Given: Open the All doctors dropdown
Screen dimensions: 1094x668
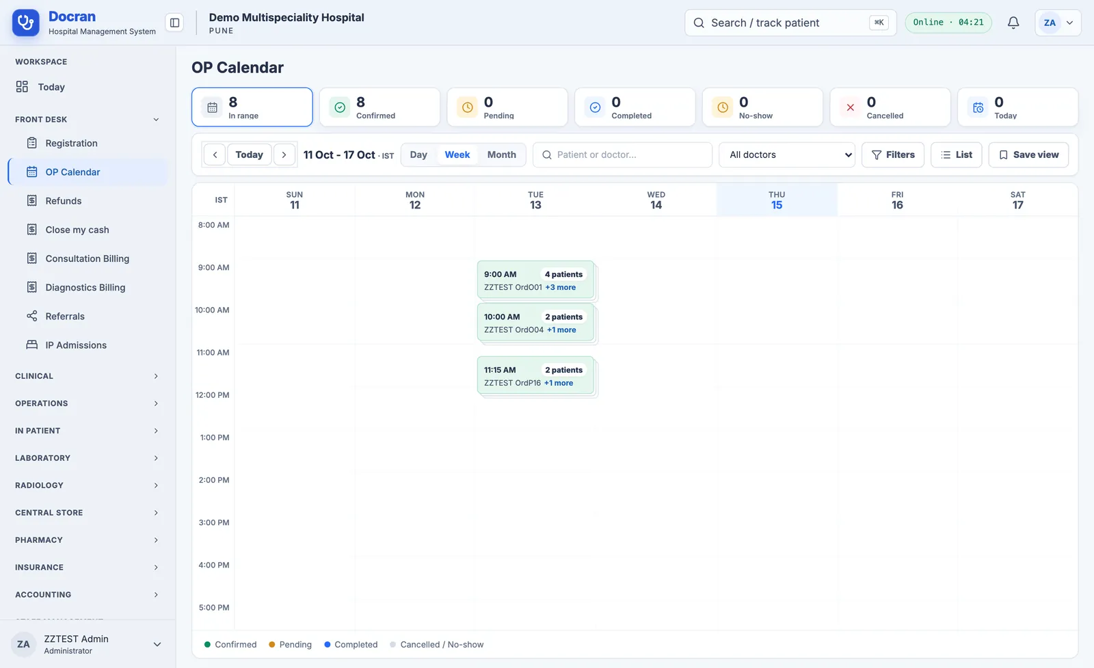Looking at the screenshot, I should [787, 155].
